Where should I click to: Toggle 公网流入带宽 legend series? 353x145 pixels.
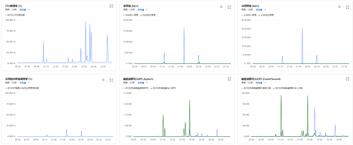pyautogui.click(x=249, y=15)
